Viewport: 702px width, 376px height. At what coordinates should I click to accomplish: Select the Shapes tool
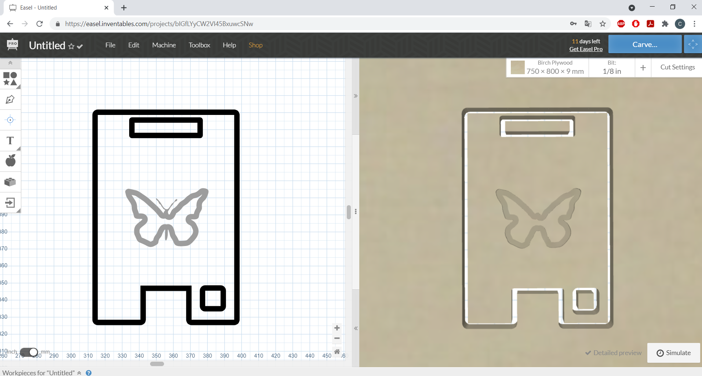click(x=10, y=79)
